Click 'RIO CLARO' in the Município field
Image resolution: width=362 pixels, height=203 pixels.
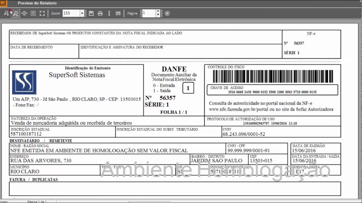click(25, 171)
